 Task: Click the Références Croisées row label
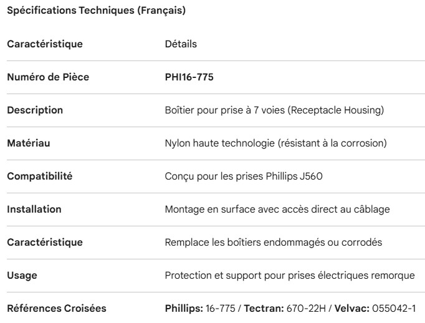coord(57,308)
